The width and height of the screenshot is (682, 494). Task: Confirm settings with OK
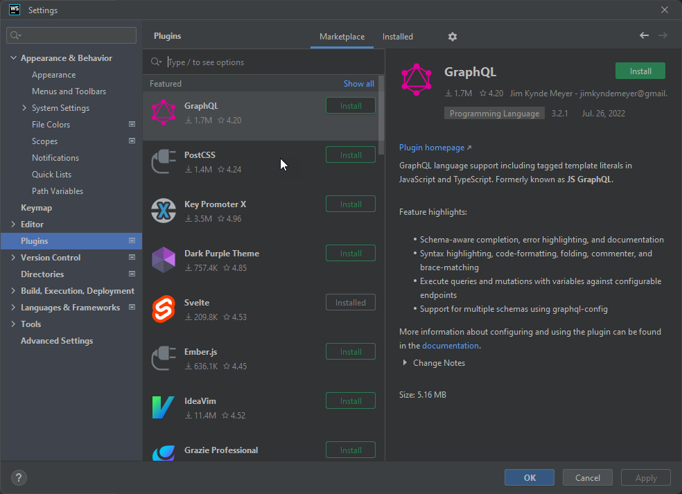pos(530,477)
